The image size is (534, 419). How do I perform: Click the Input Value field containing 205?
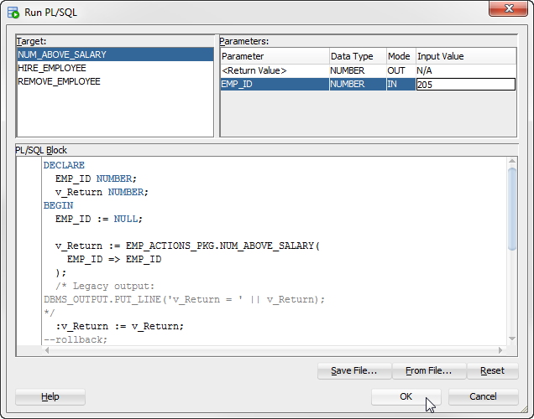pyautogui.click(x=465, y=85)
